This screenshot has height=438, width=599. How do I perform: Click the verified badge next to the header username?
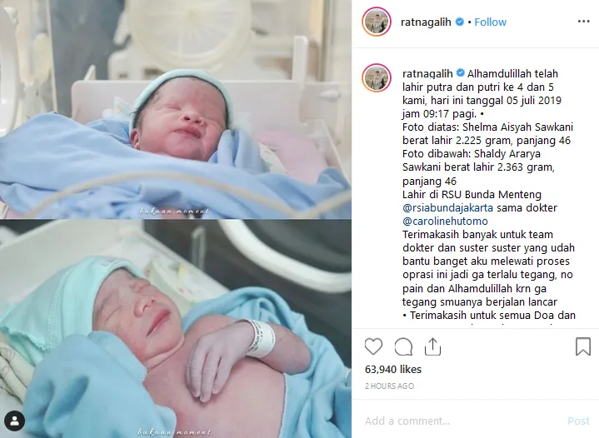tap(460, 22)
